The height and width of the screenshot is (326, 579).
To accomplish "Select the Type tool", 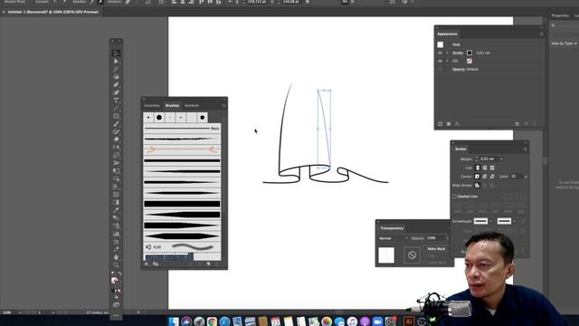I will coord(117,101).
